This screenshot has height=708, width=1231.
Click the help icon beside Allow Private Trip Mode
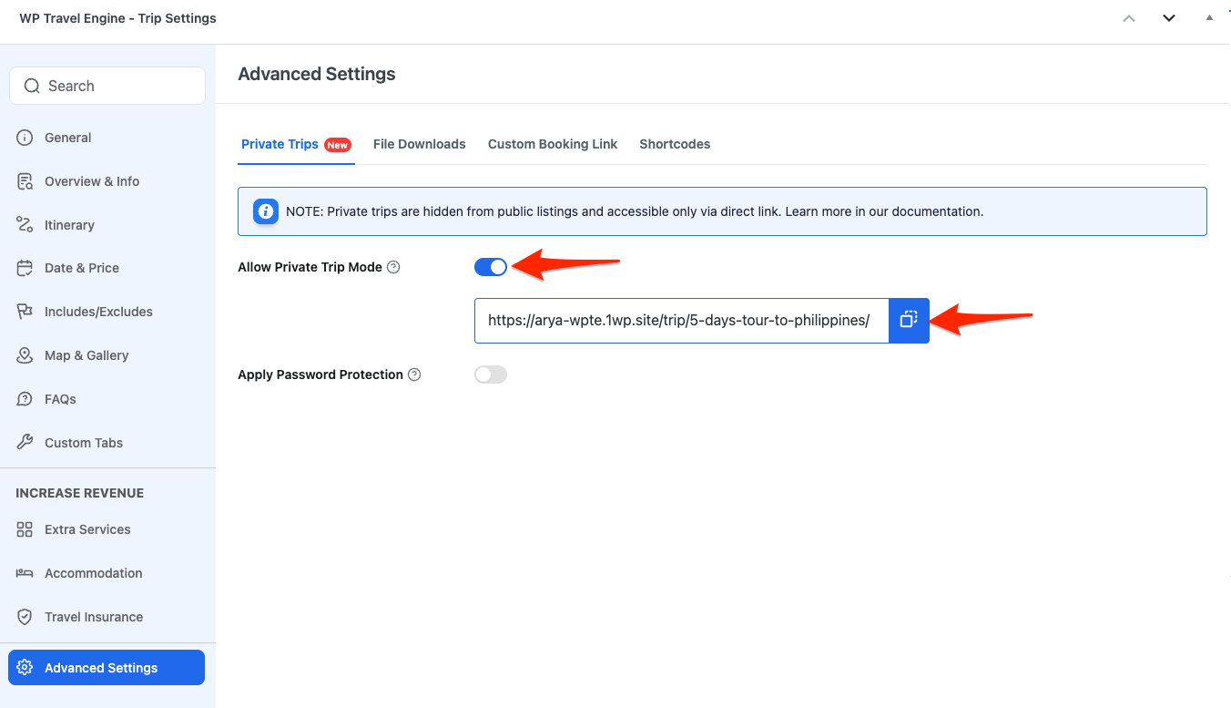click(393, 267)
